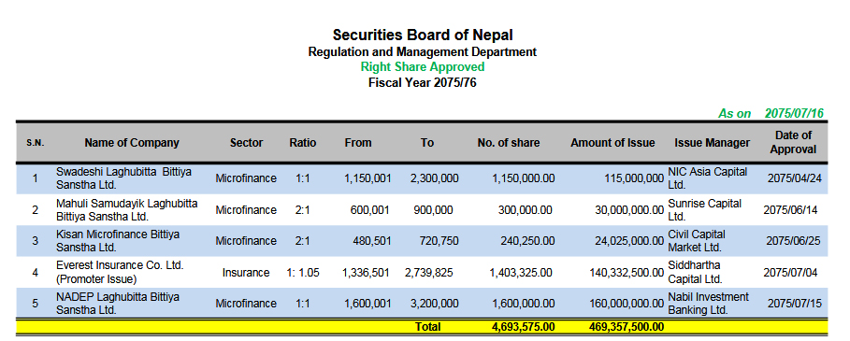Select 'Swadeshi Laghubitta Bittiya Sanstha Ltd.' cell
The height and width of the screenshot is (341, 850).
pyautogui.click(x=123, y=178)
